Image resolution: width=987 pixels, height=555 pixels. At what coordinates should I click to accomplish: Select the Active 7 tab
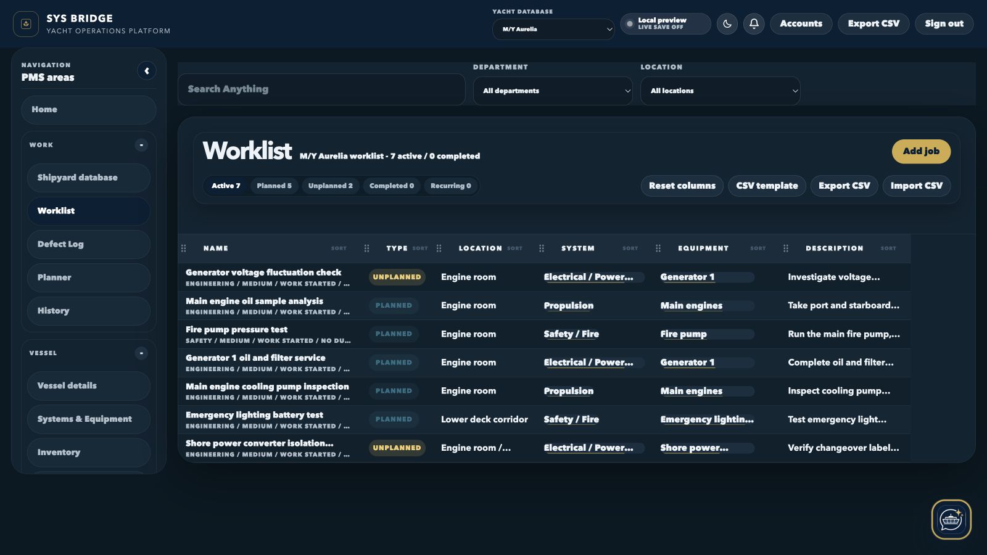226,186
